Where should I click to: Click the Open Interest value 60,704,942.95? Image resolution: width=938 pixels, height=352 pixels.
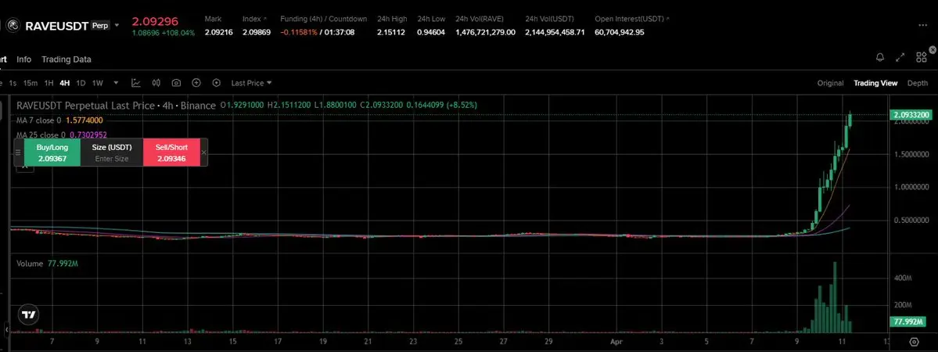pos(619,32)
